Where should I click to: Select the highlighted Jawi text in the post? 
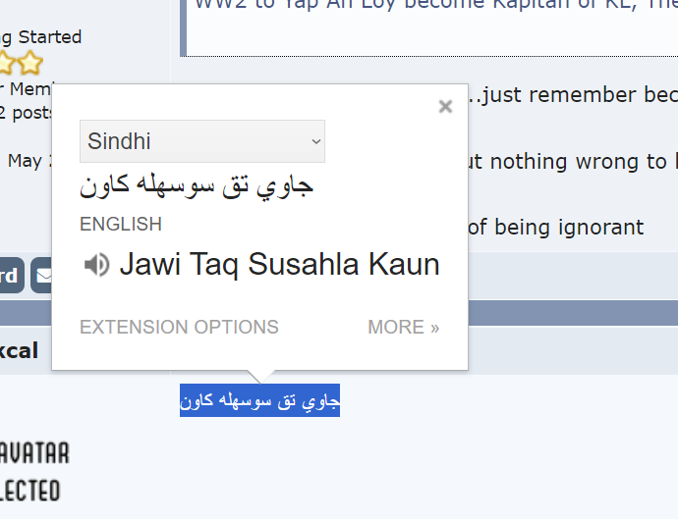(259, 400)
